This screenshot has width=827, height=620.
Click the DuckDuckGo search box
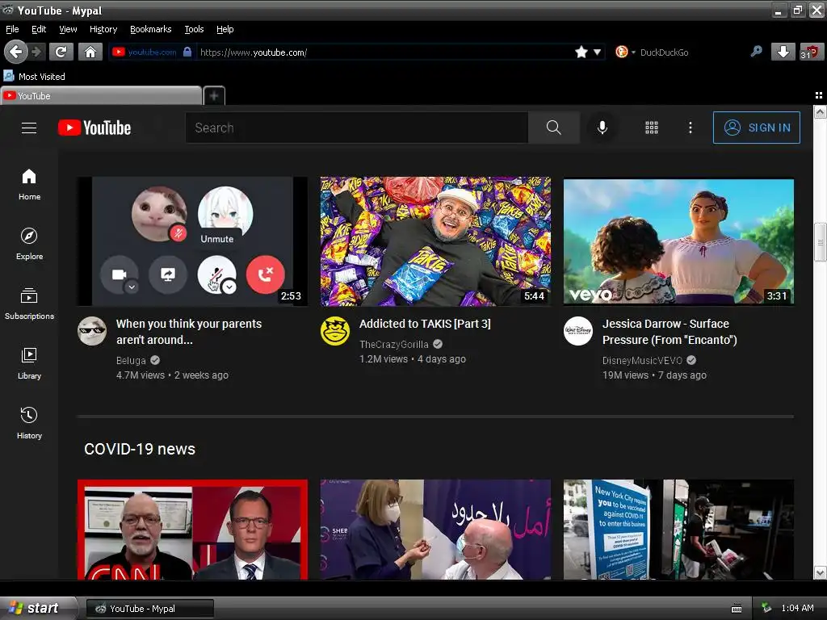[691, 52]
